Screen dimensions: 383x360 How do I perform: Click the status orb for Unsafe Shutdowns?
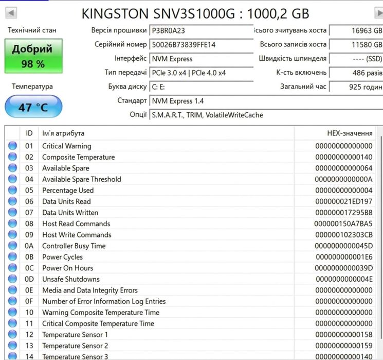pyautogui.click(x=12, y=279)
